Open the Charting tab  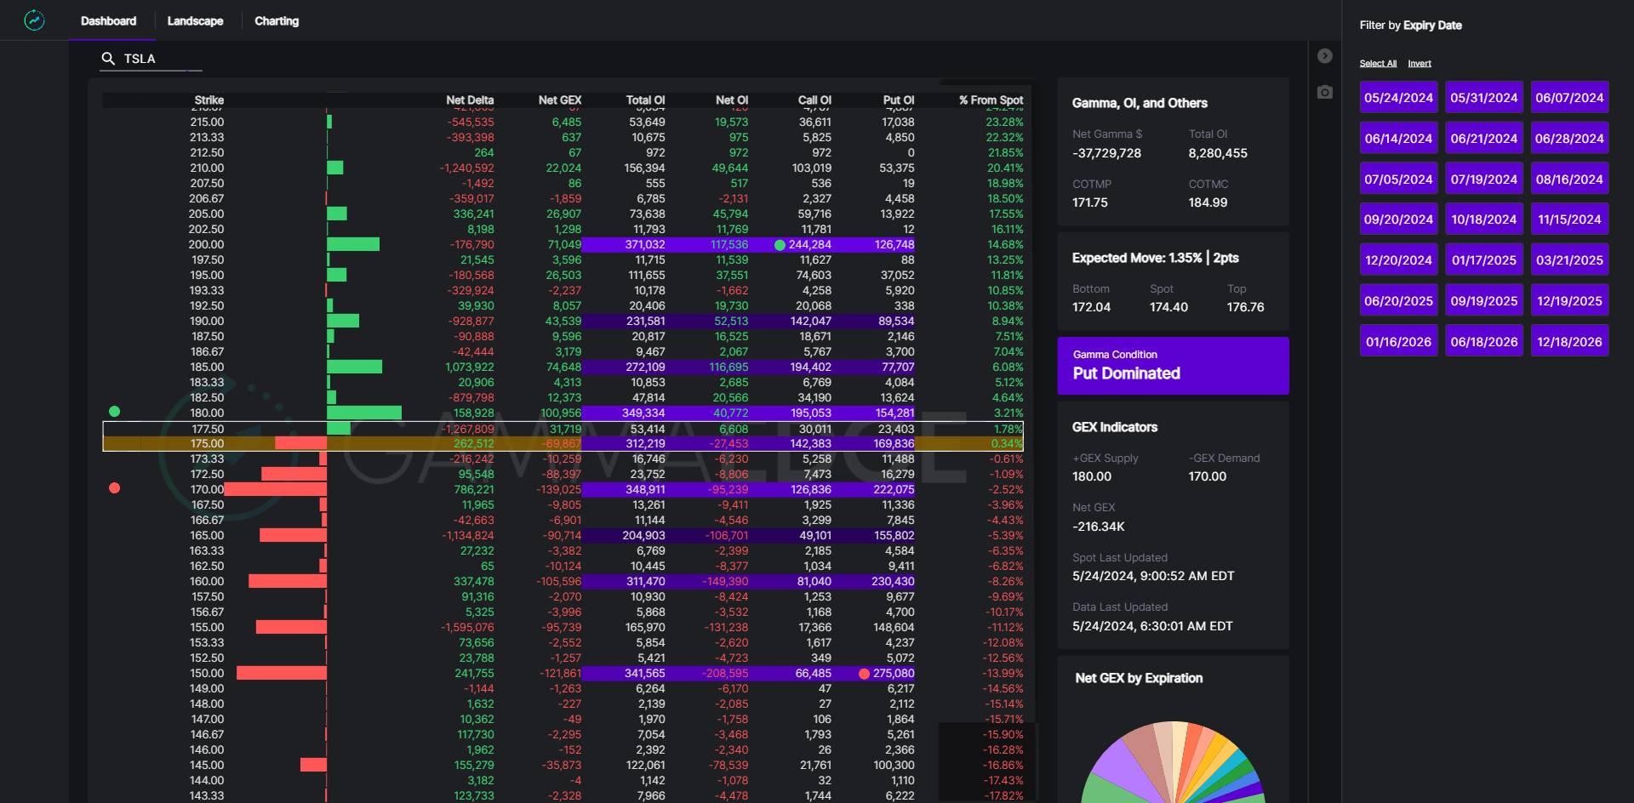coord(277,21)
